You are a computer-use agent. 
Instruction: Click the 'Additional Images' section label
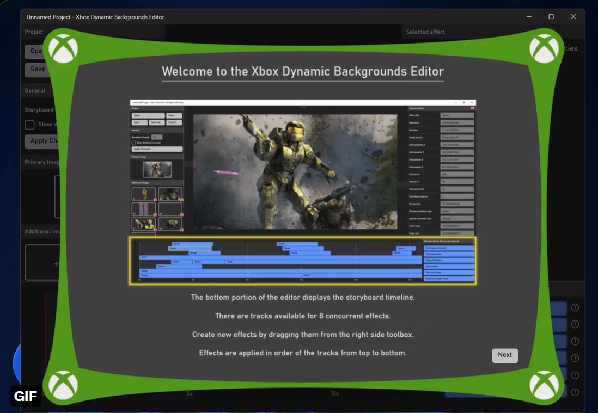click(x=42, y=232)
